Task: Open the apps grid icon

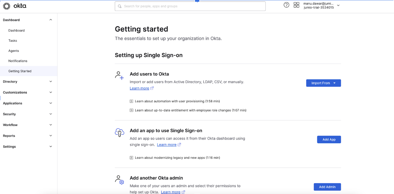Action: click(x=296, y=5)
